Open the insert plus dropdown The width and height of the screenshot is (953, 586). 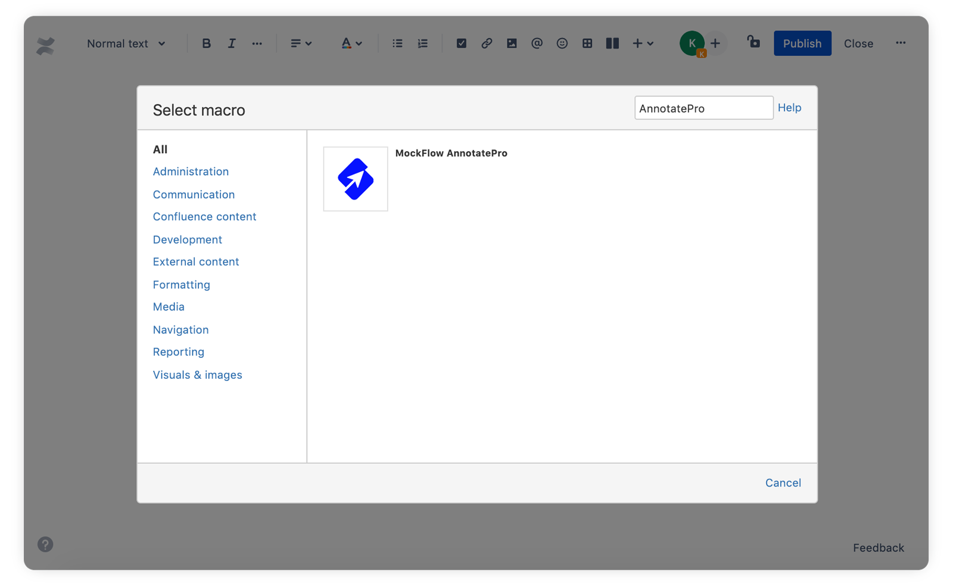tap(643, 43)
